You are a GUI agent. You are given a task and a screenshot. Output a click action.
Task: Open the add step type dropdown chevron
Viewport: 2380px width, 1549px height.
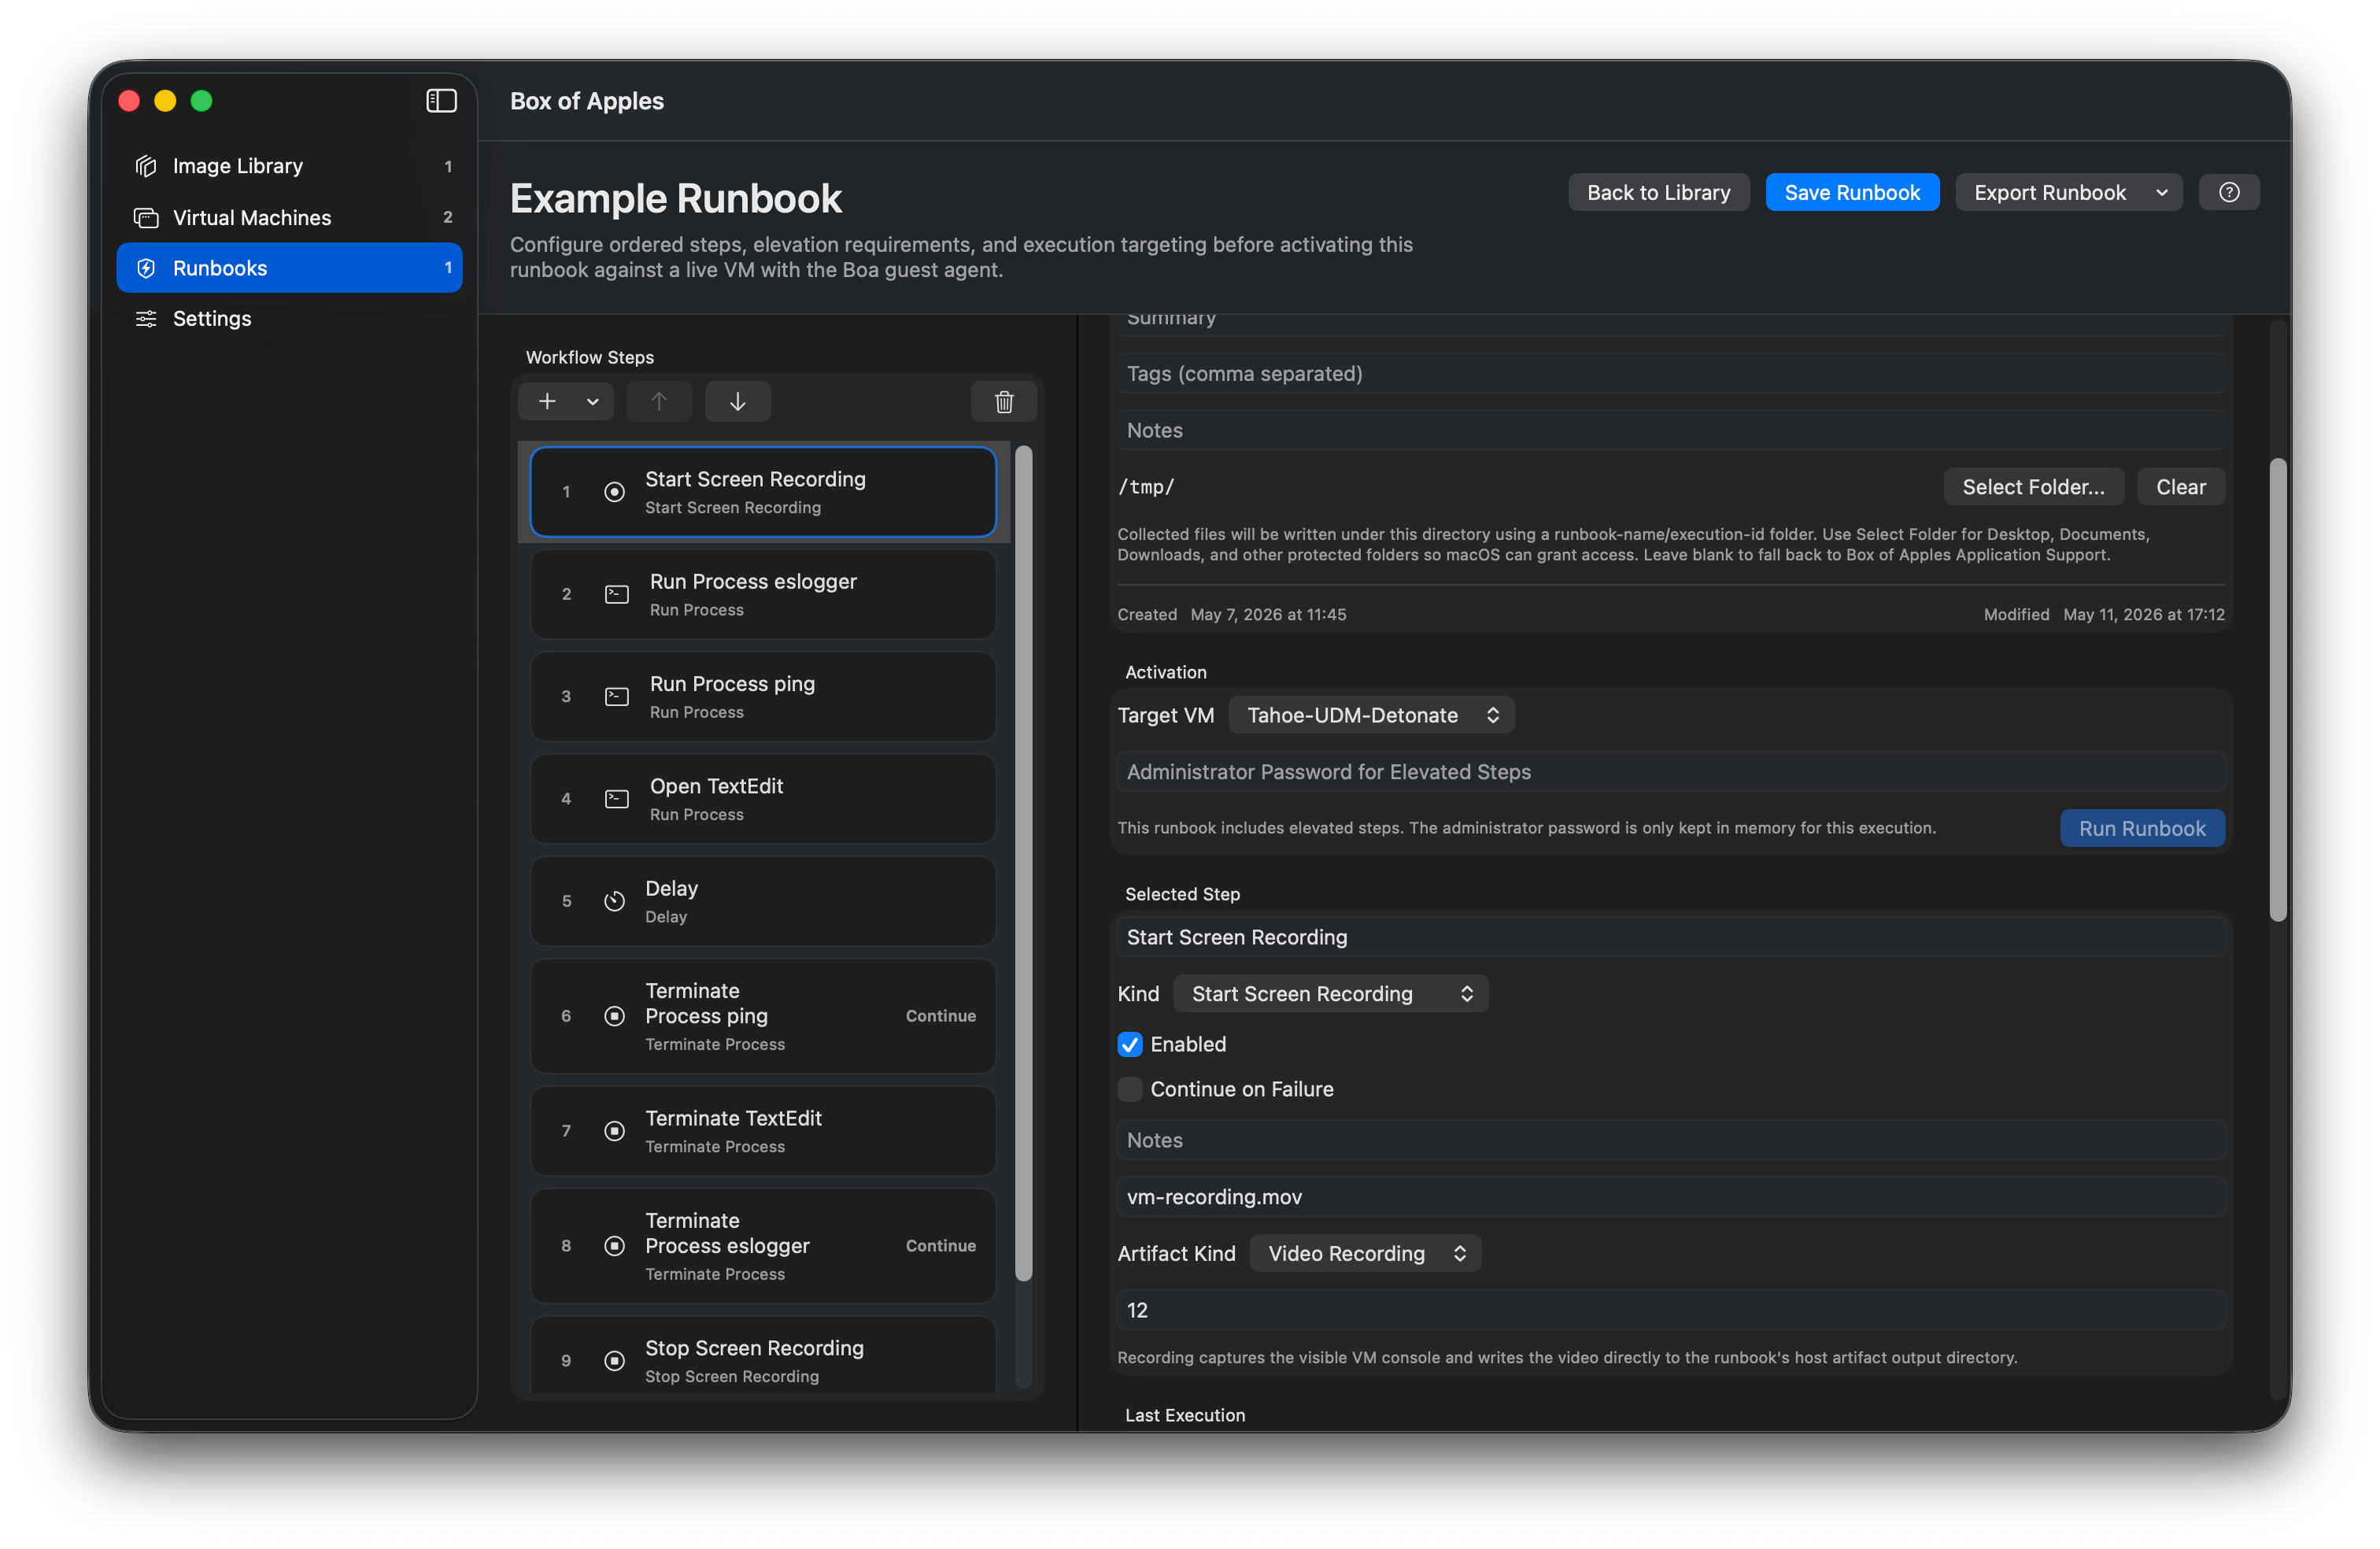593,401
